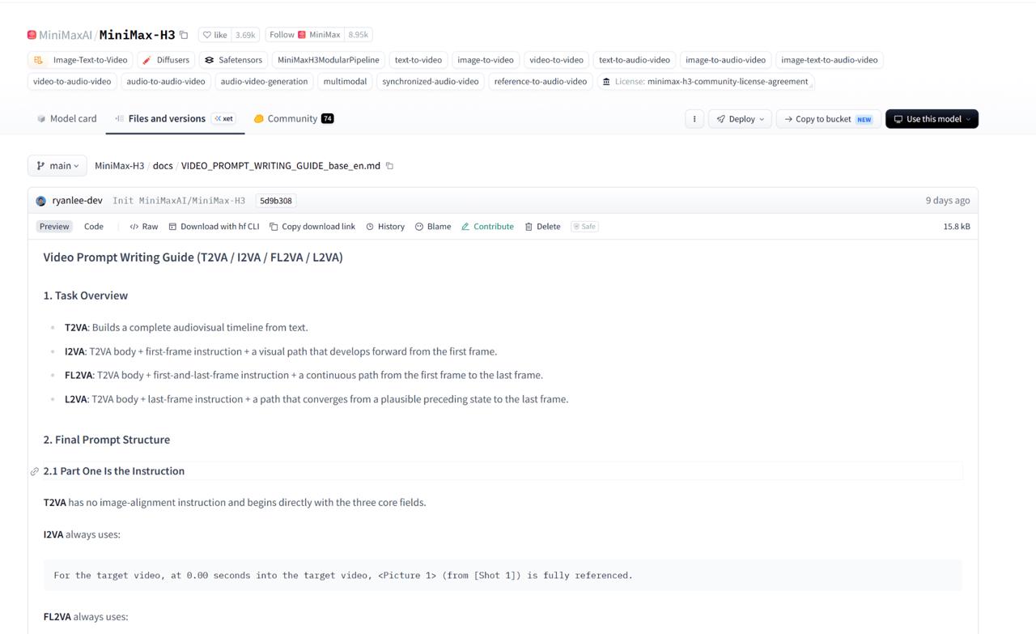Open the MiniMaxH3ModularPipeline tag
Viewport: 1036px width, 634px height.
328,60
